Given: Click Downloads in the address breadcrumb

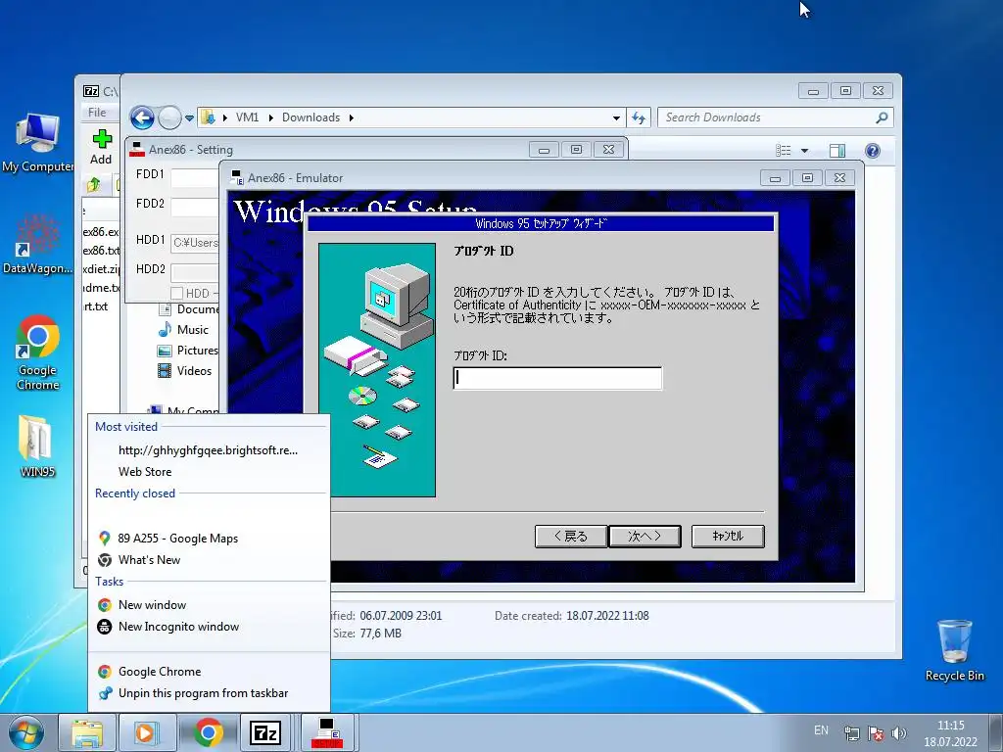Looking at the screenshot, I should pyautogui.click(x=310, y=117).
